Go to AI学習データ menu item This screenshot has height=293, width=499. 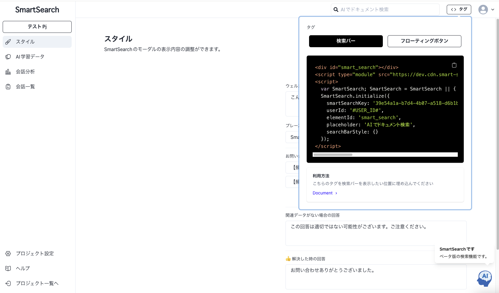click(37, 57)
